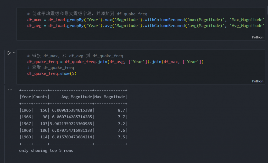
Task: Select the 1965 year cell
Action: click(x=26, y=110)
